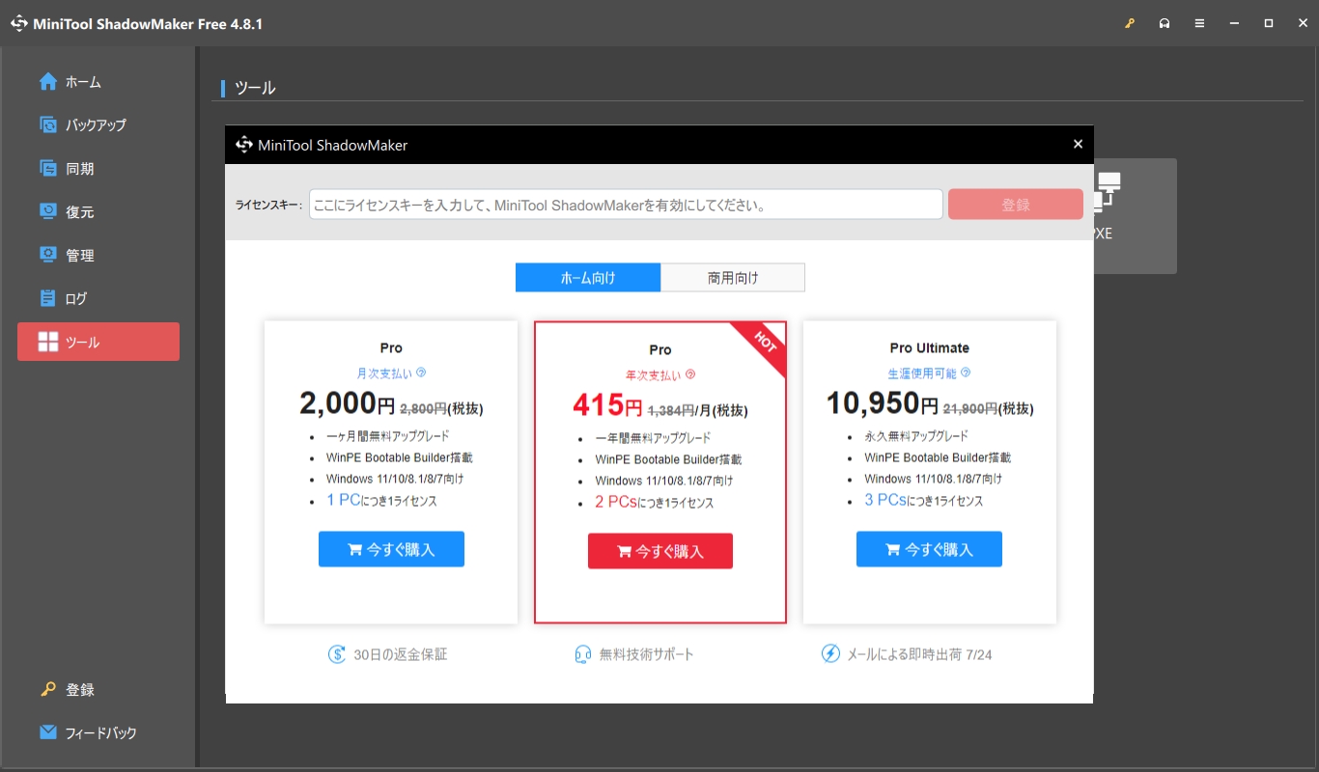This screenshot has width=1319, height=772.
Task: Click the 永久無料アップグレード feature text
Action: click(x=916, y=436)
